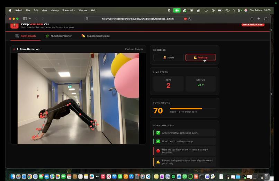This screenshot has width=279, height=181.
Task: Click the red circle icon beside Hips feedback
Action: click(158, 151)
